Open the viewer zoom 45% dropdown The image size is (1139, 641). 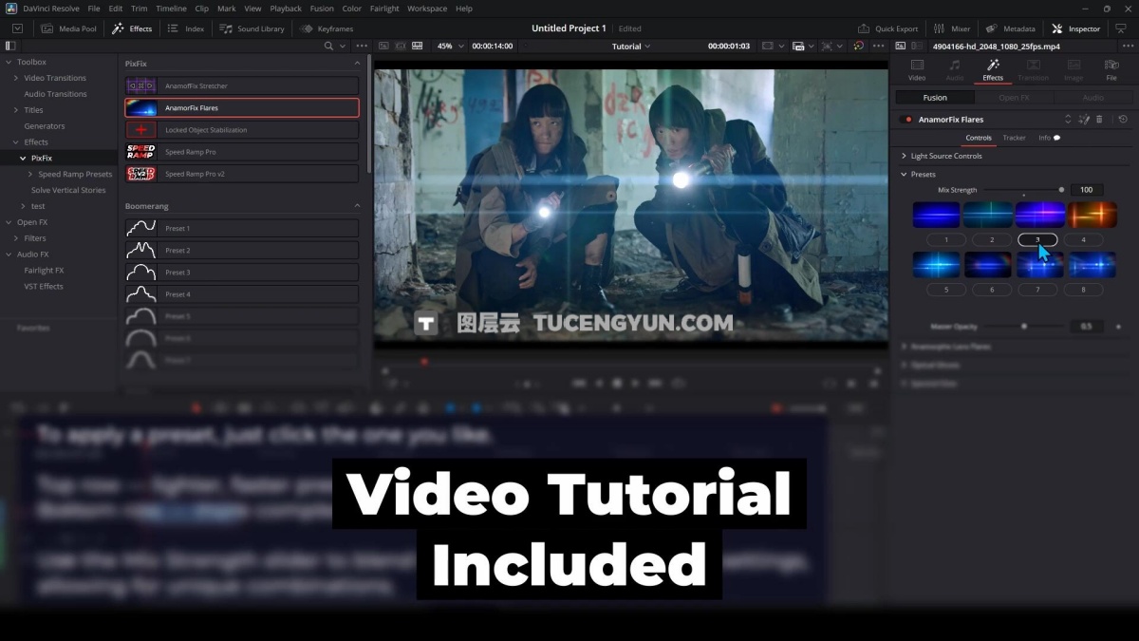coord(449,46)
